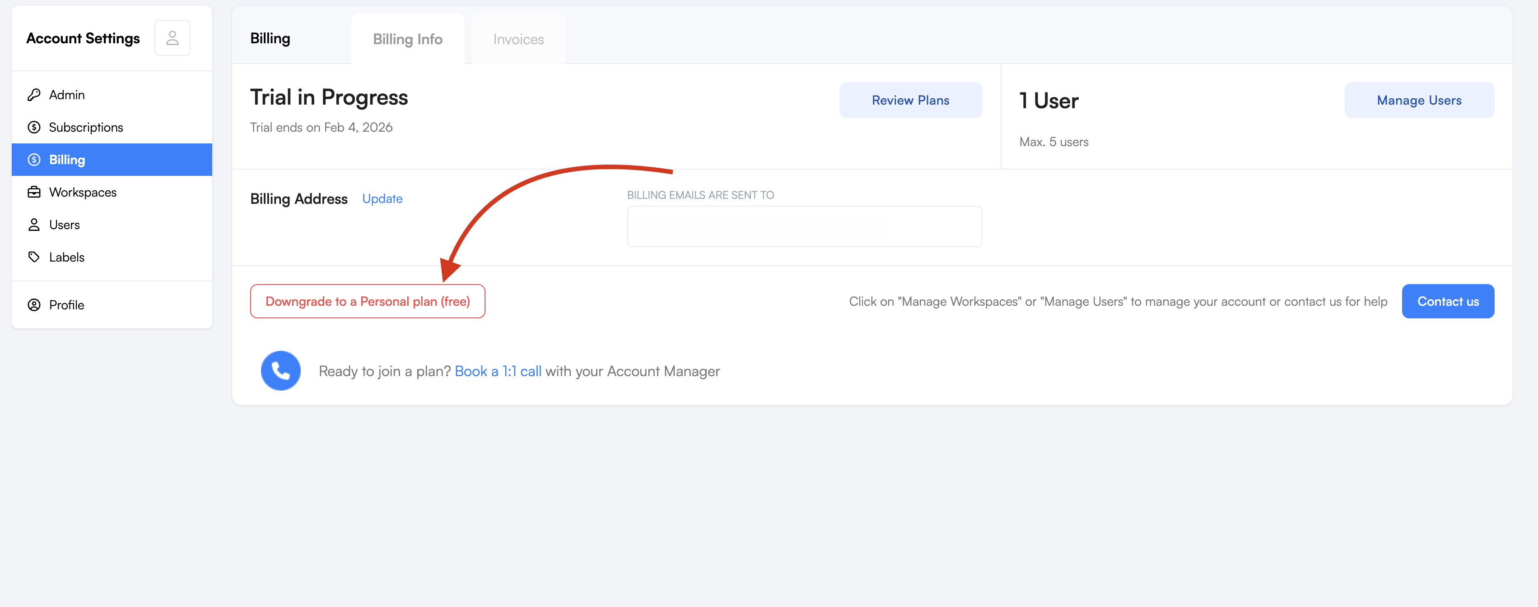Click the Update billing address link
The image size is (1538, 607).
[x=382, y=198]
